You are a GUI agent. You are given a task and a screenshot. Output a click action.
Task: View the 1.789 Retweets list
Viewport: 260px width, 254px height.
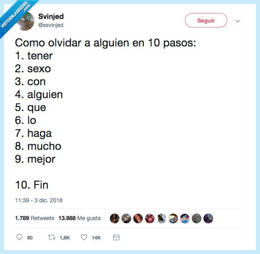click(34, 218)
